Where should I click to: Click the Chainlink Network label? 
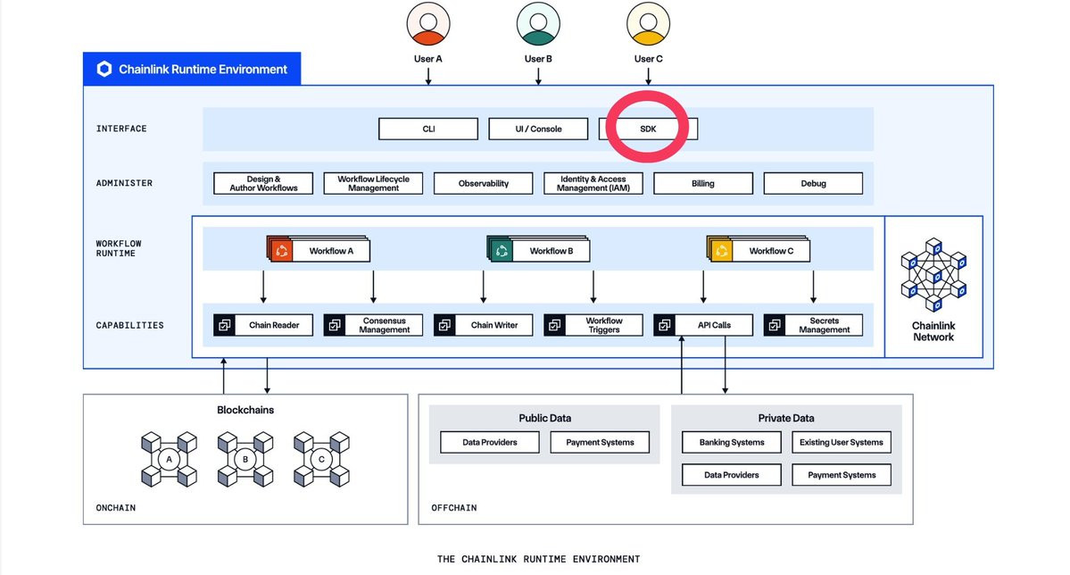933,331
